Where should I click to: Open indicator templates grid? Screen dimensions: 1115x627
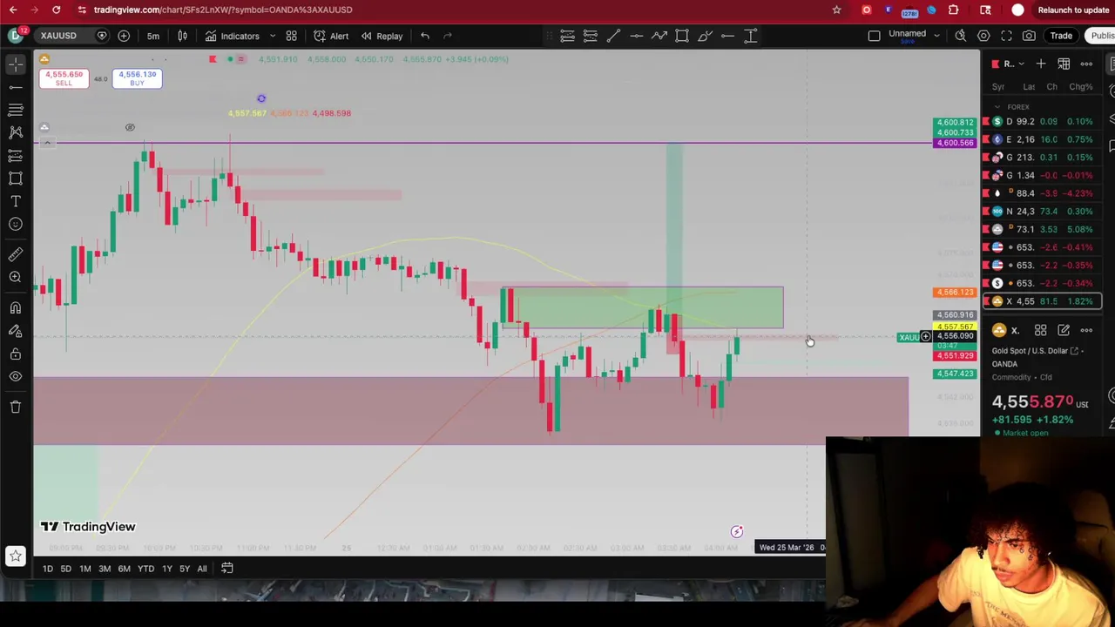click(x=292, y=36)
